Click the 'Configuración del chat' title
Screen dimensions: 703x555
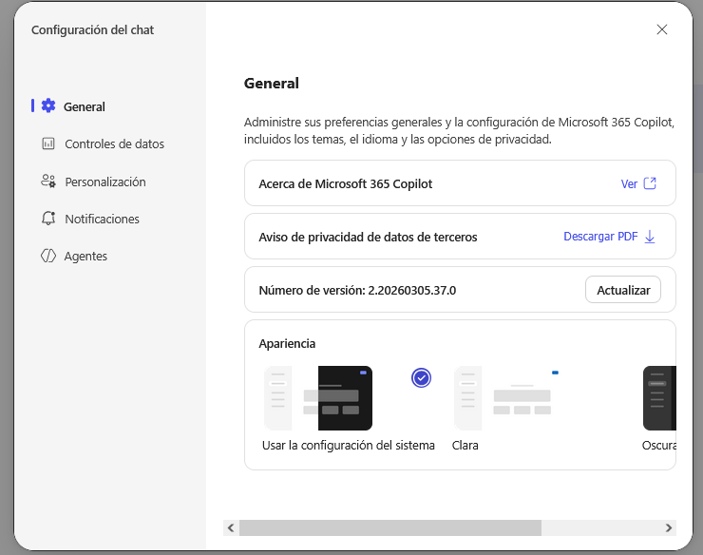pos(92,30)
